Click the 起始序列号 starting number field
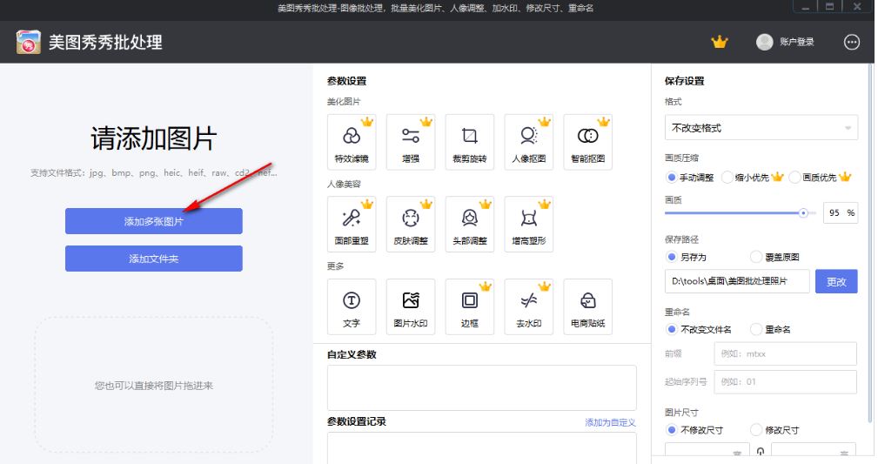The height and width of the screenshot is (464, 878). [785, 381]
